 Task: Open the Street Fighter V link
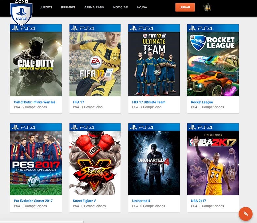[x=84, y=201]
